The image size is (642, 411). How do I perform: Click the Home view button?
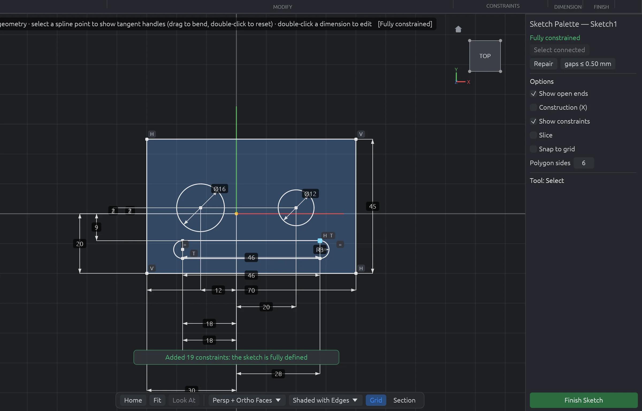133,400
